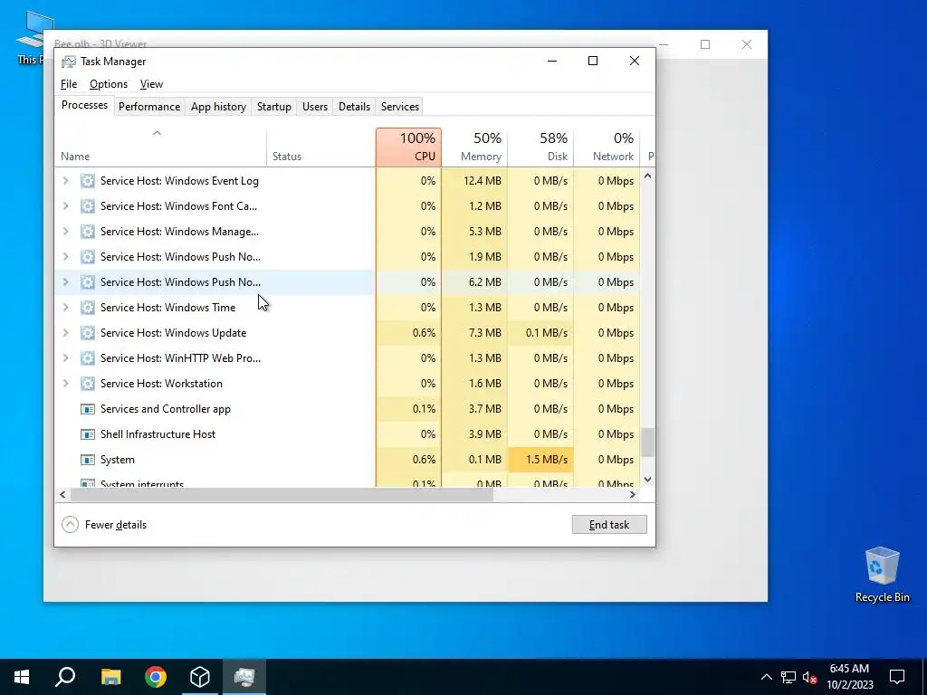The width and height of the screenshot is (927, 695).
Task: Launch Google Chrome from taskbar
Action: click(x=156, y=677)
